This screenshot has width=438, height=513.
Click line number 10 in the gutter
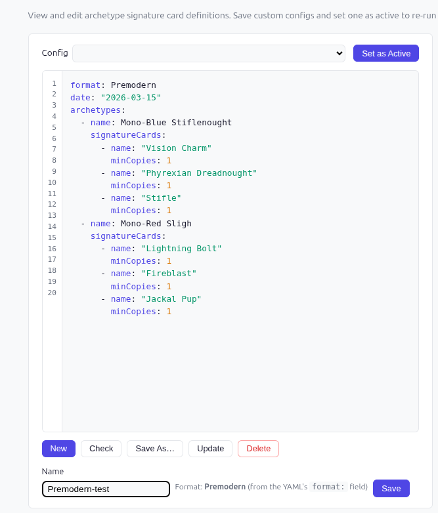(52, 182)
